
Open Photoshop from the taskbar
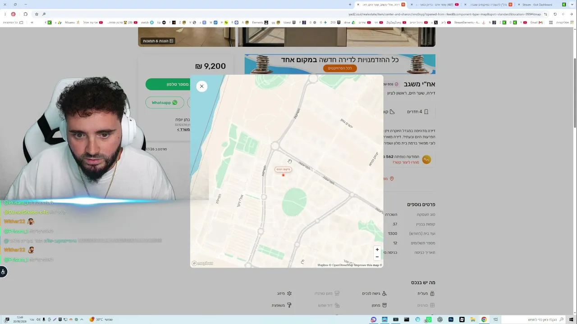(x=451, y=319)
